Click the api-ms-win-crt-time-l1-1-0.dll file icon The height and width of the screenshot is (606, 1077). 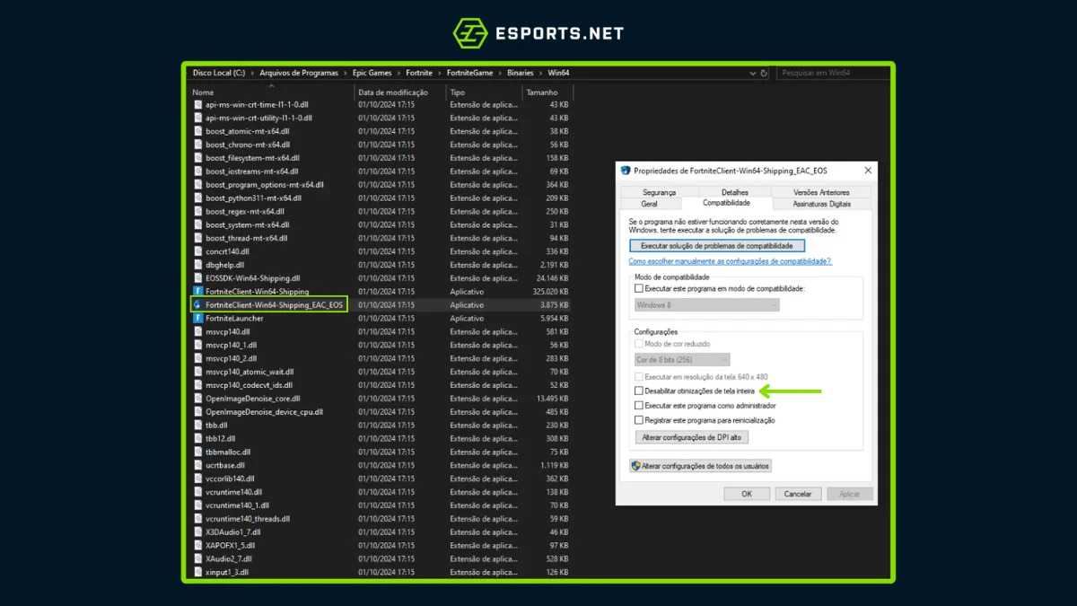click(198, 104)
